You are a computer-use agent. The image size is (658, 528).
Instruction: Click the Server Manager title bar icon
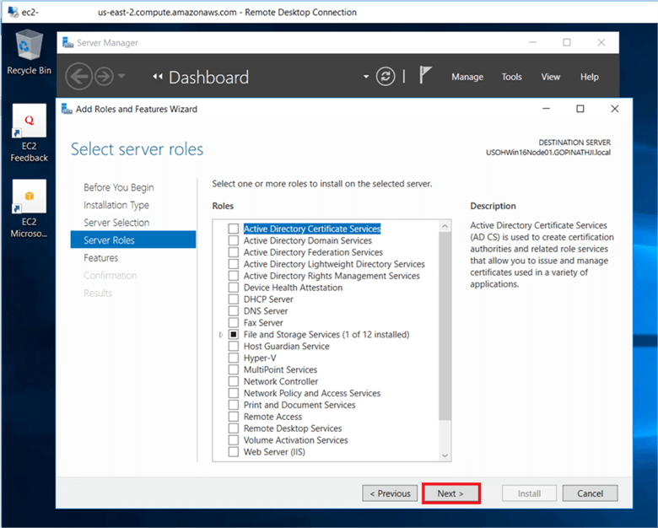coord(67,42)
